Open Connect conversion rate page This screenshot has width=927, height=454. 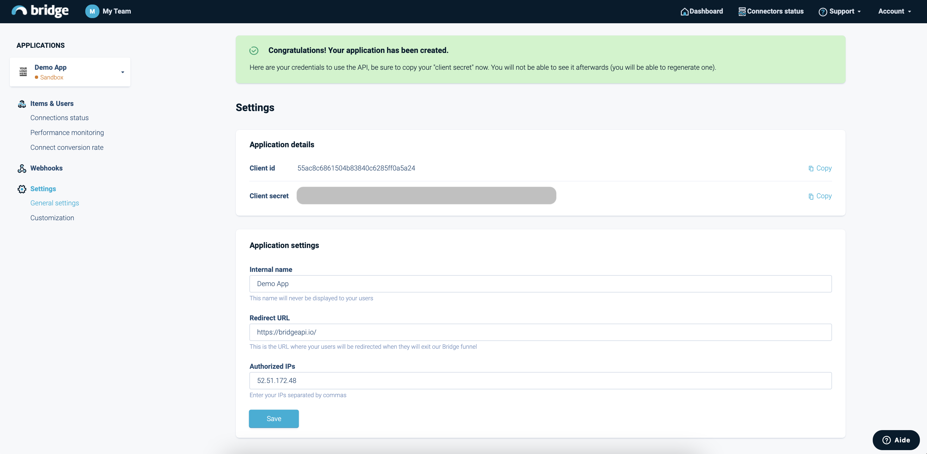pos(67,148)
